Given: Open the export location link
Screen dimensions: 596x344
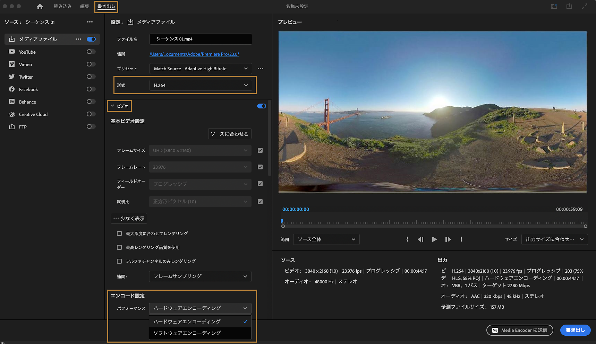Looking at the screenshot, I should tap(194, 54).
